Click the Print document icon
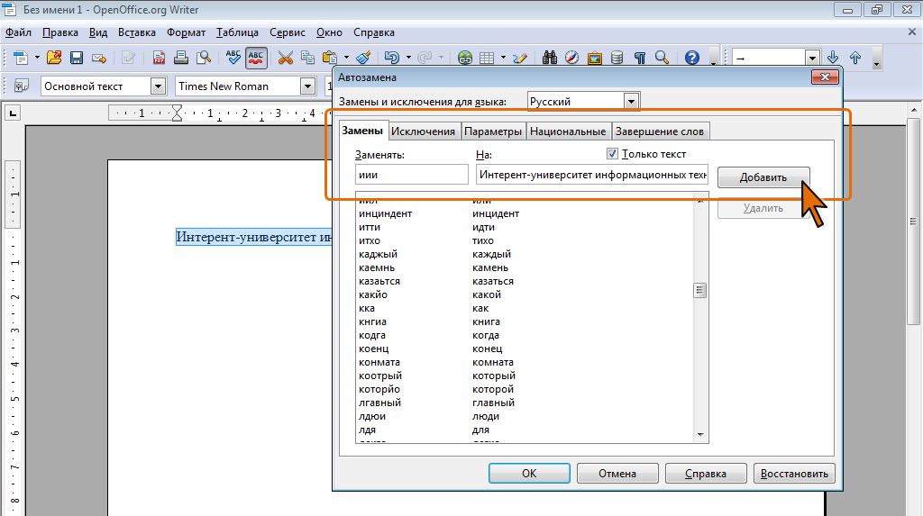This screenshot has height=516, width=923. pyautogui.click(x=181, y=58)
